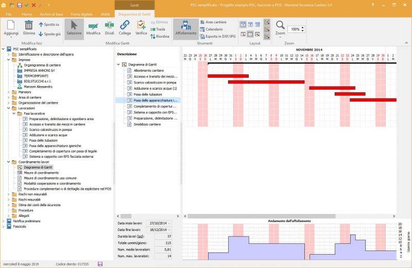Select the Modifica Gantt tool

pos(93,26)
